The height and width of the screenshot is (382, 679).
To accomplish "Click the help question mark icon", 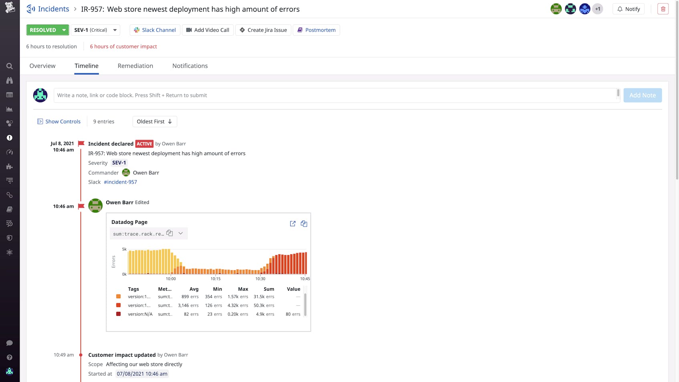I will coord(10,357).
